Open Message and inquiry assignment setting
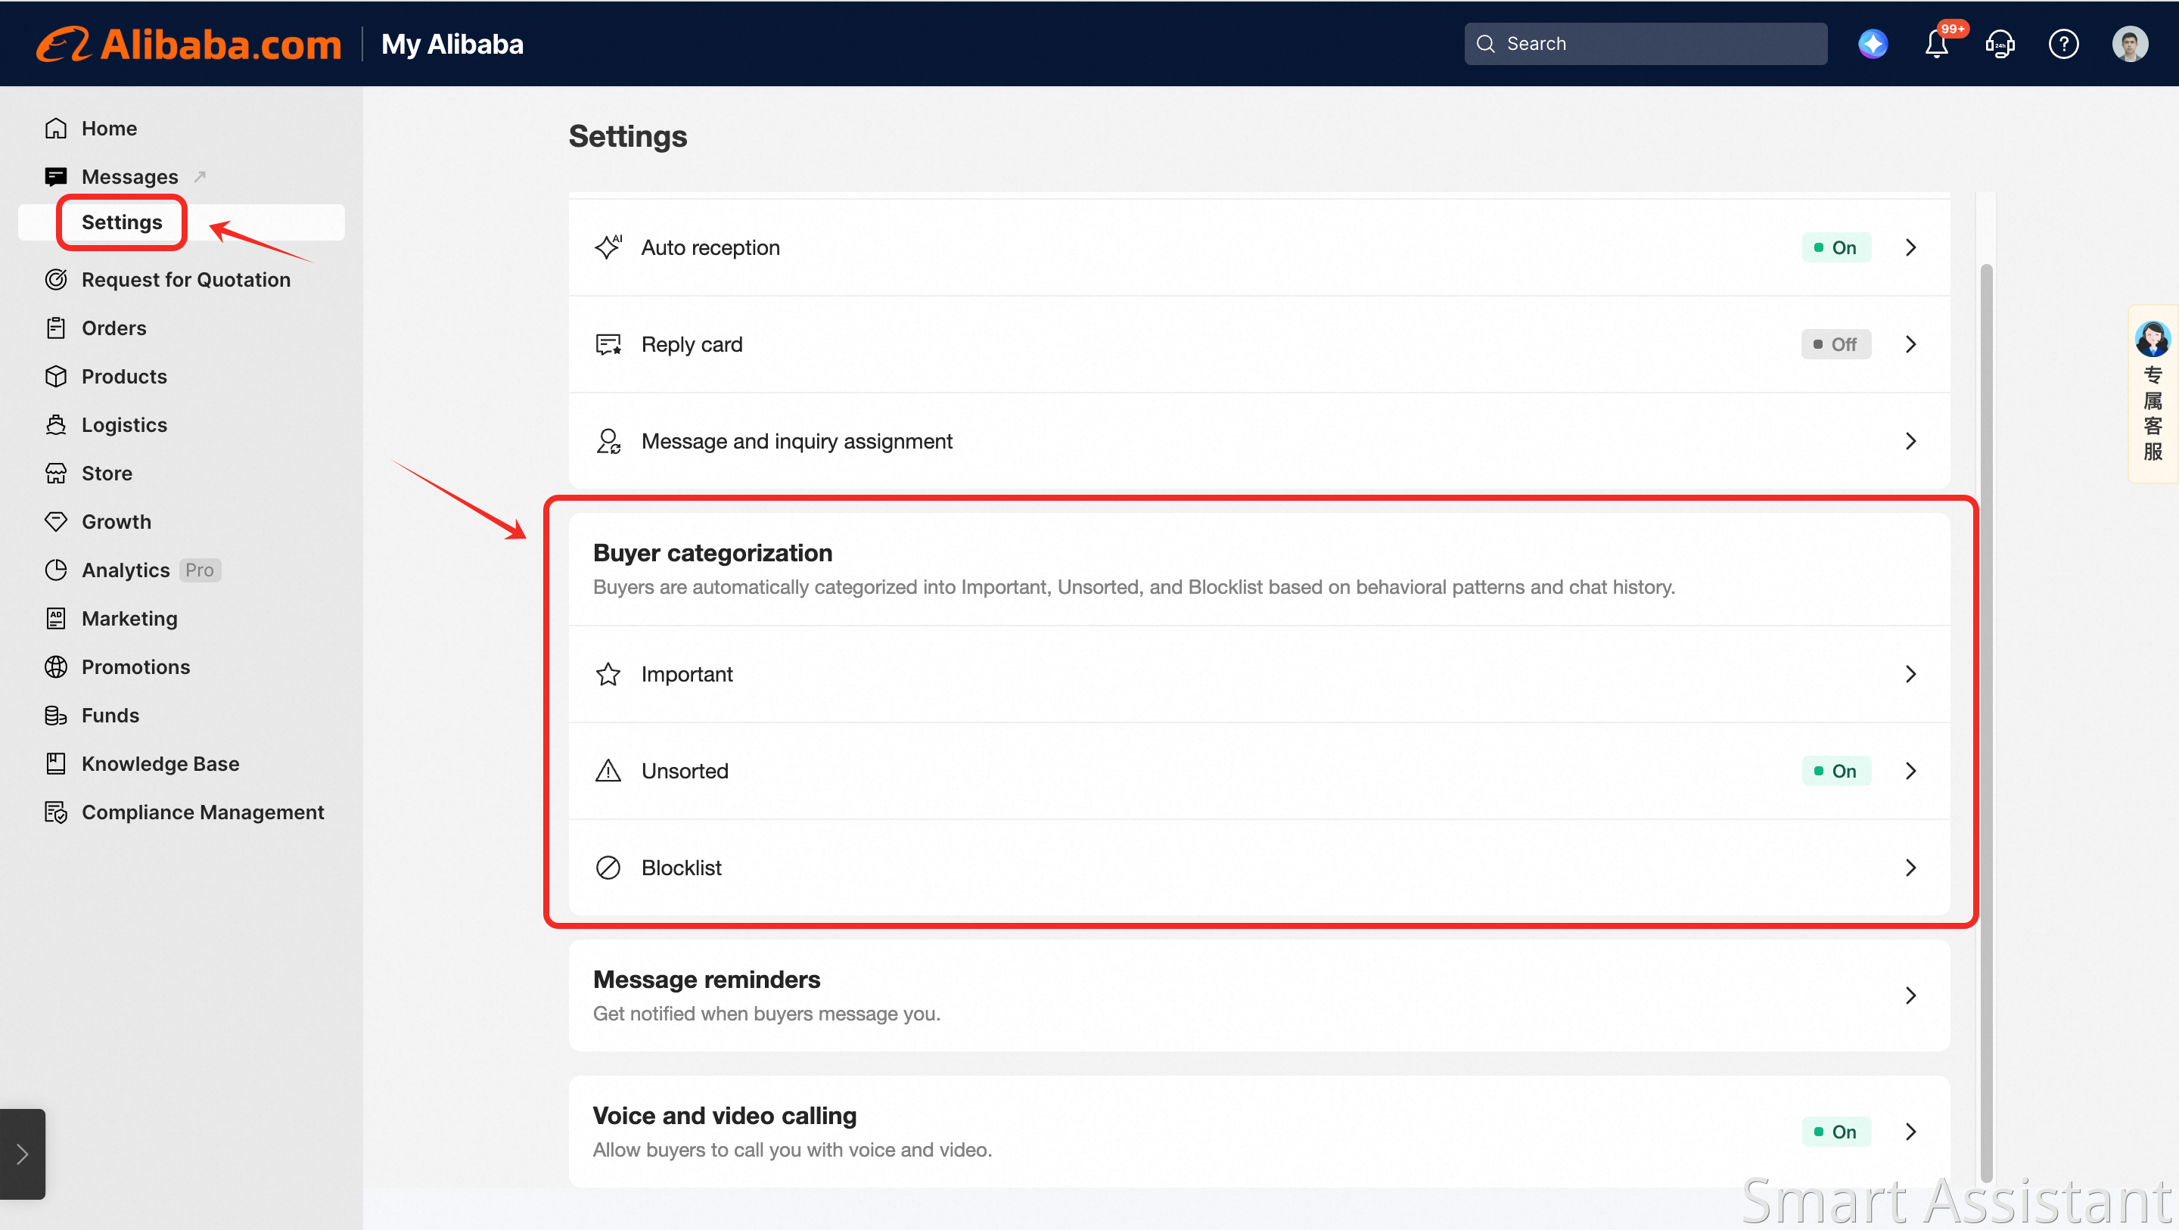 tap(1259, 441)
